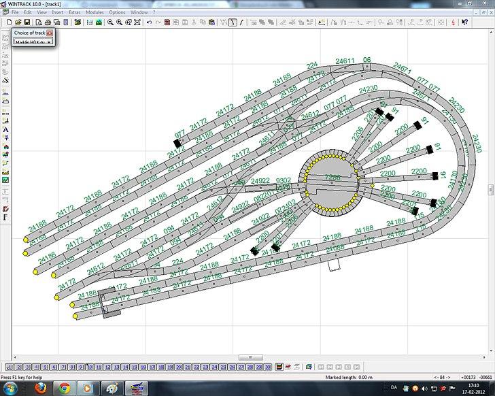Open the Insert menu

(57, 12)
